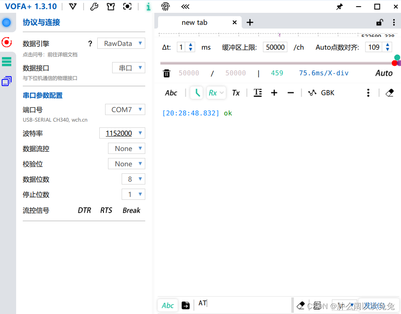Click the VOFA+ V logo icon

(73, 7)
